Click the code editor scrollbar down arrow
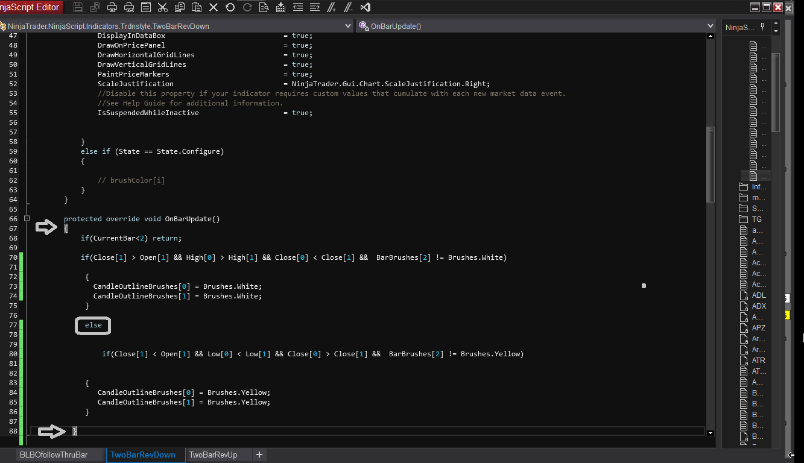This screenshot has height=463, width=804. [x=710, y=433]
